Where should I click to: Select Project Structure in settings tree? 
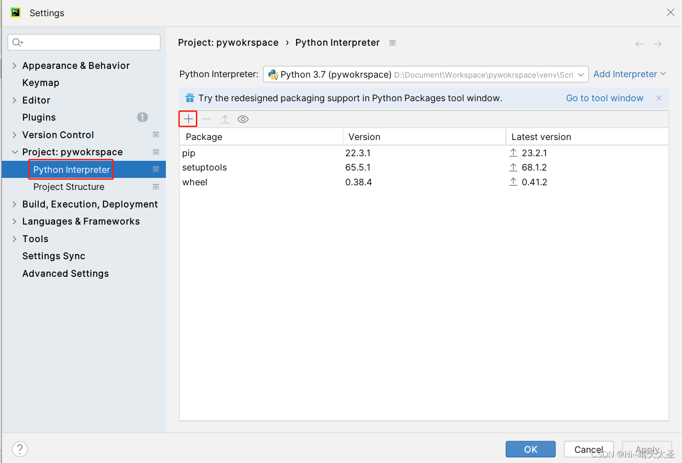[x=69, y=187]
